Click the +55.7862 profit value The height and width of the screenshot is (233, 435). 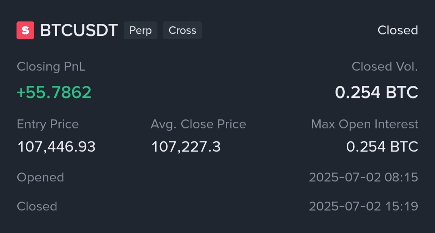coord(54,92)
